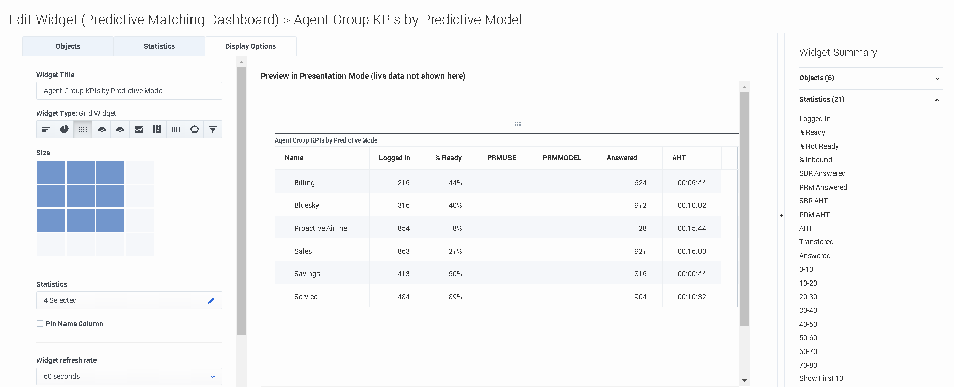Viewport: 954px width, 387px height.
Task: Open the Widget refresh rate dropdown
Action: [129, 376]
